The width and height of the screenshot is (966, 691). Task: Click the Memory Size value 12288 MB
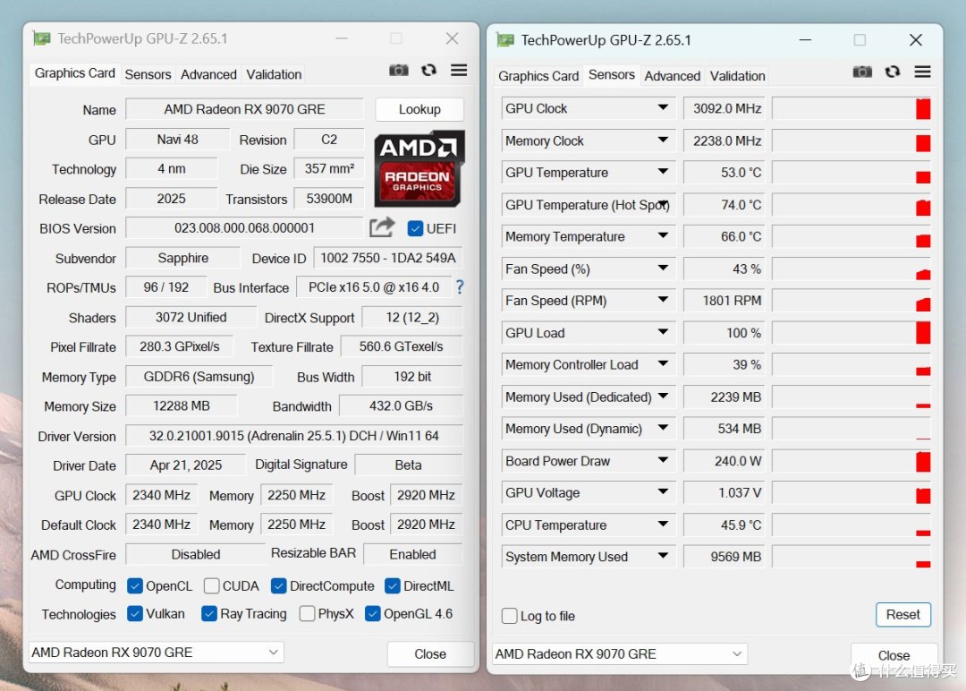coord(181,406)
